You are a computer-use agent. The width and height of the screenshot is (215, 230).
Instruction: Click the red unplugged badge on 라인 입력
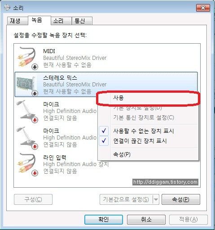coord(35,173)
